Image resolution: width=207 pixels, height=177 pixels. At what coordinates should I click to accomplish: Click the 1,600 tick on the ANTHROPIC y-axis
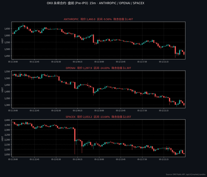7,35
